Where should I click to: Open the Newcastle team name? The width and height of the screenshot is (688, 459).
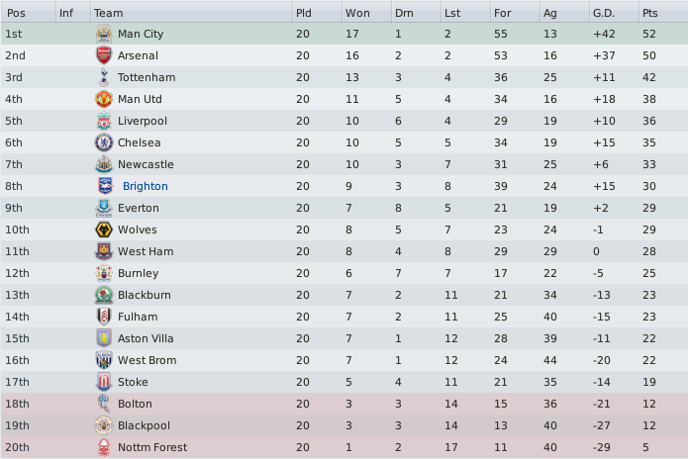click(146, 164)
